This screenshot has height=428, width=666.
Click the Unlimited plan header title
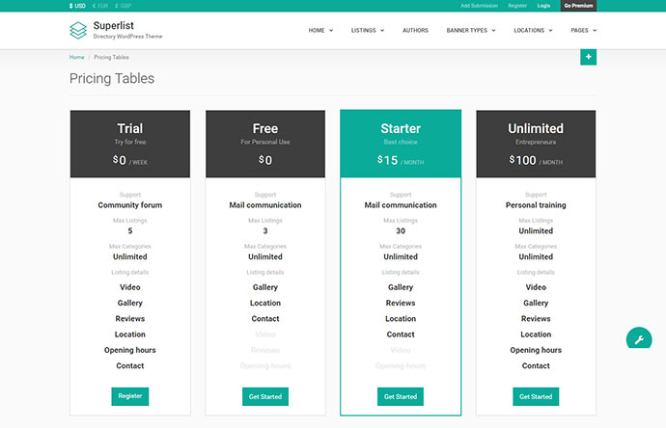coord(536,128)
